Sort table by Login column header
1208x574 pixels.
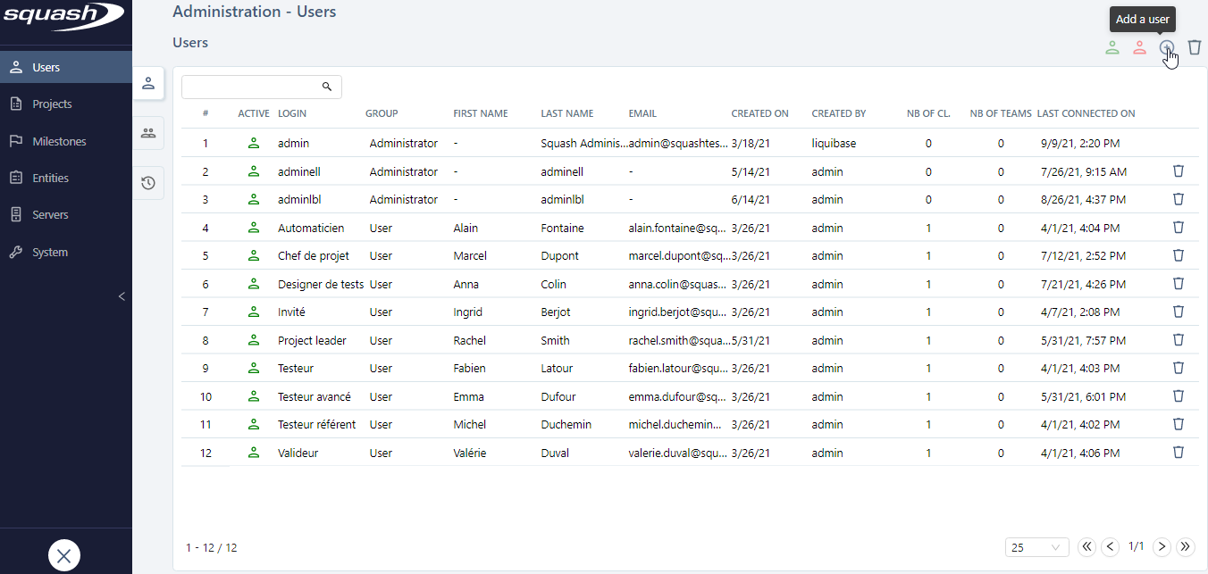(x=292, y=113)
